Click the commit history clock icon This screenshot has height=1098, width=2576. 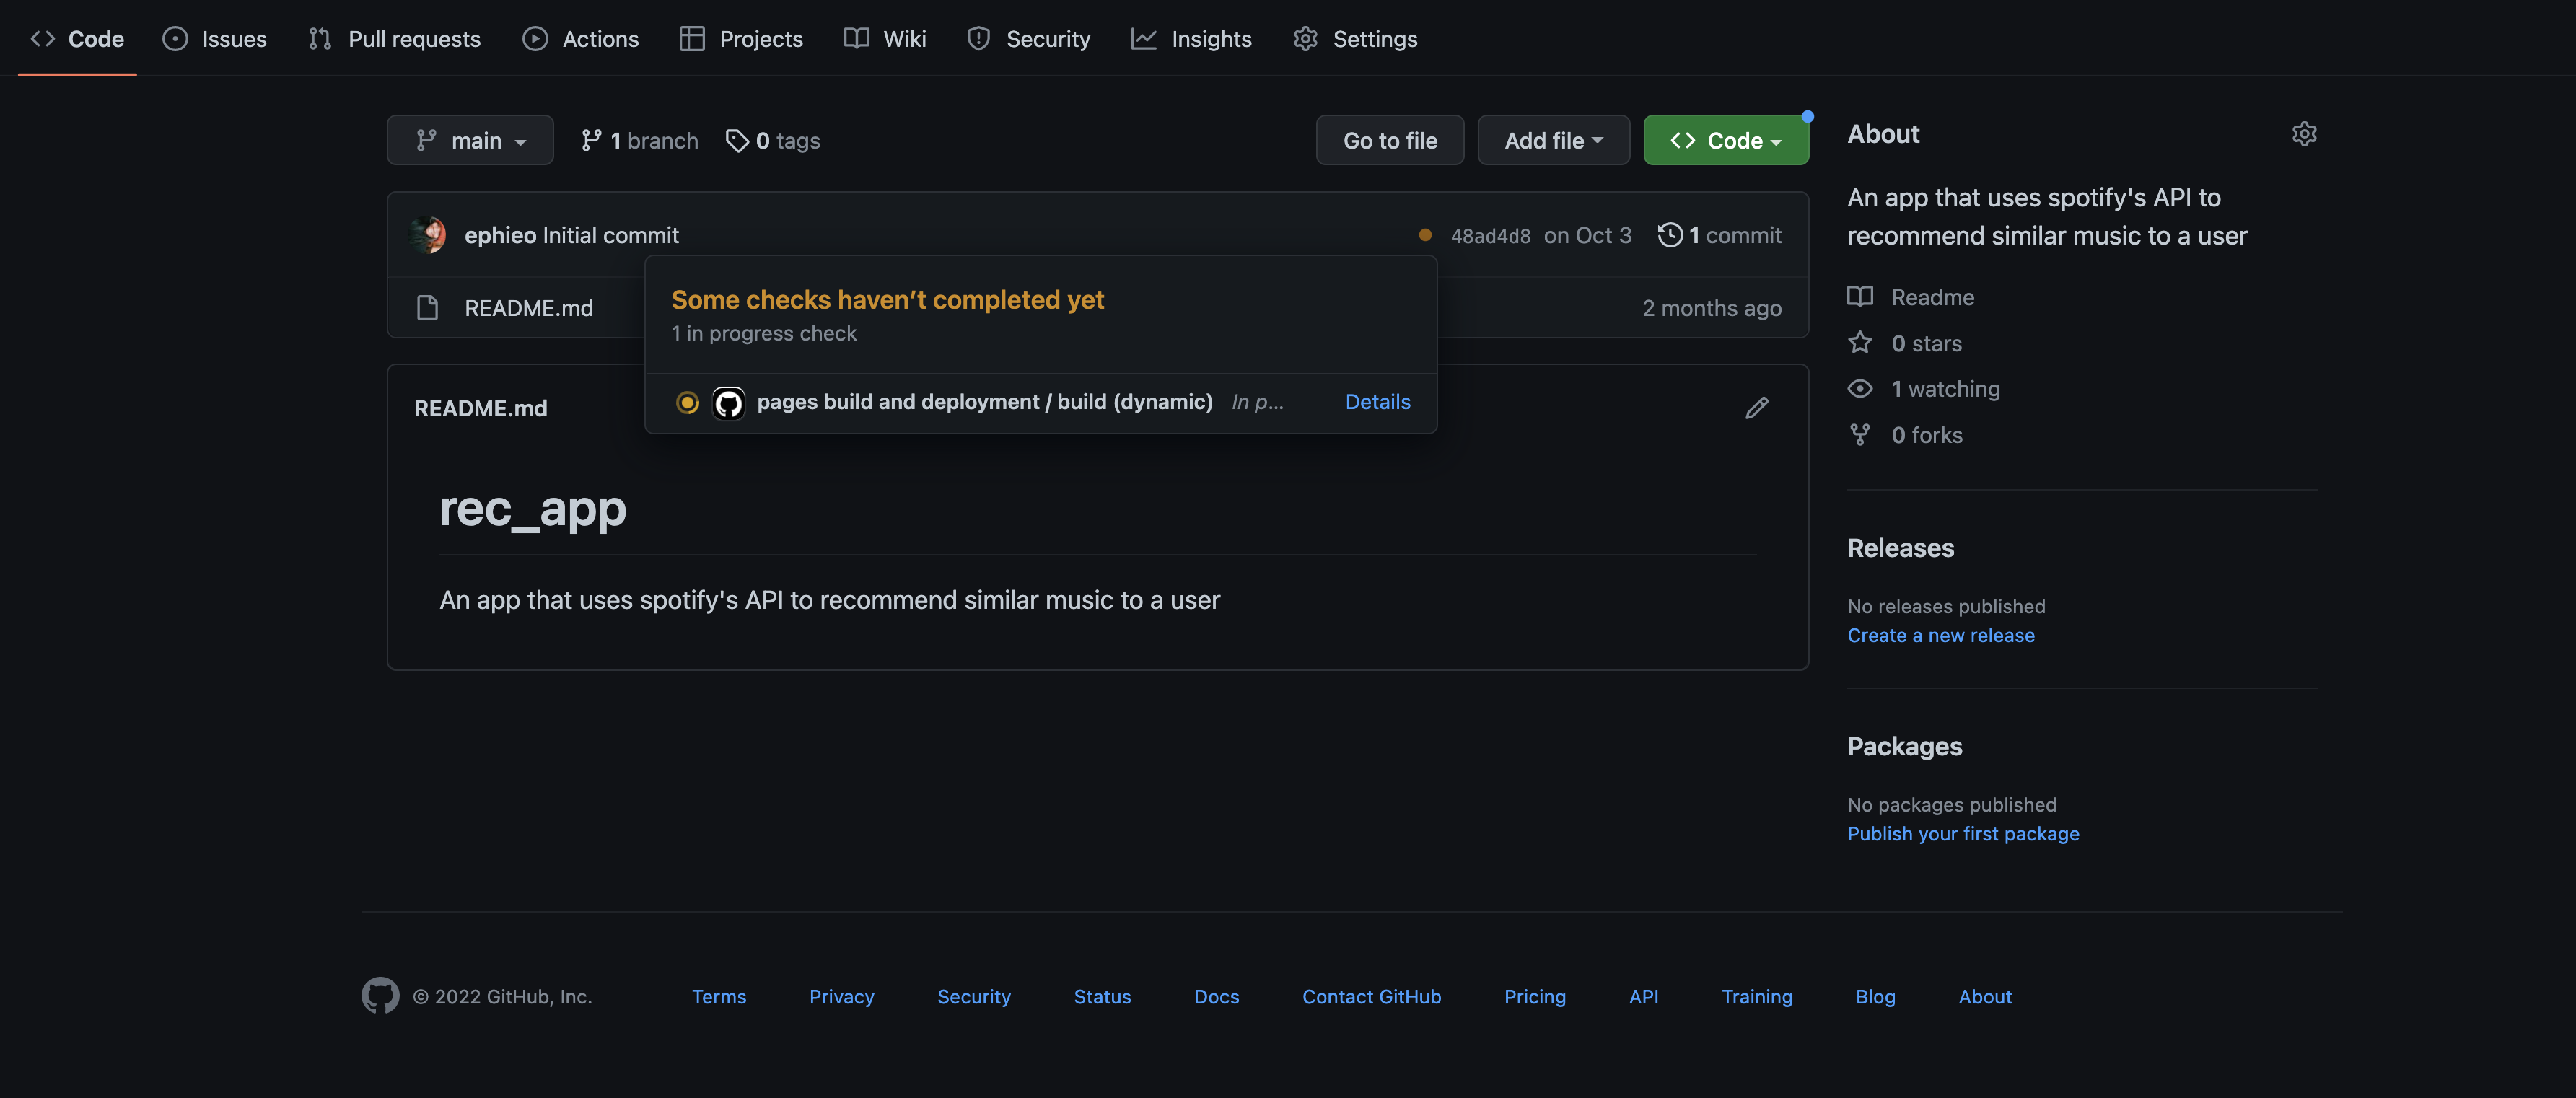1670,235
